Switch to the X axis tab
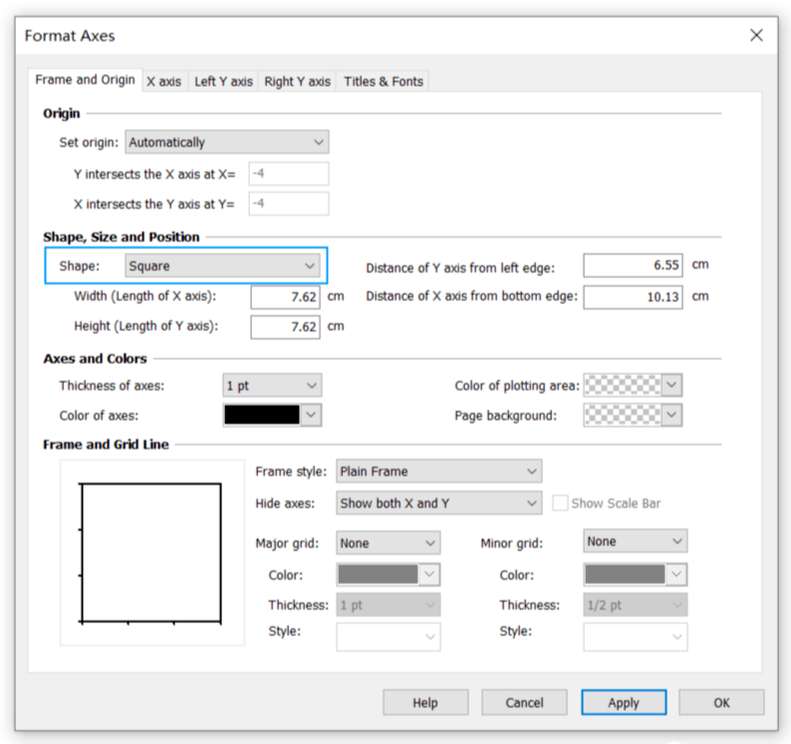Viewport: 791px width, 744px height. point(163,82)
